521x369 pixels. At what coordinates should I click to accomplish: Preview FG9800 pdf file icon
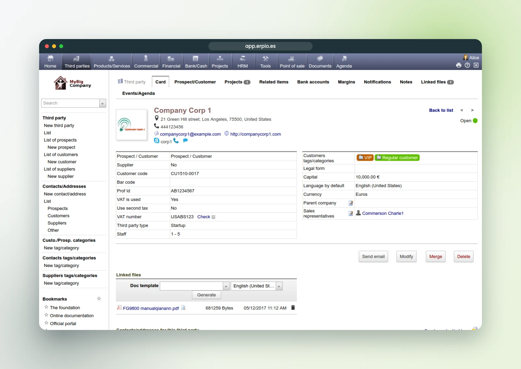click(183, 308)
